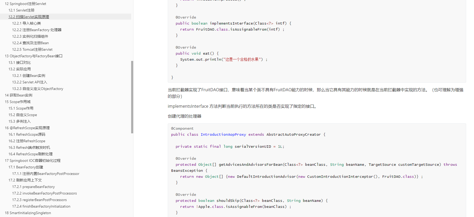Open 16.2 注册RefreshScope section

pos(27,141)
